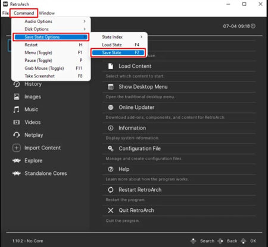
Task: Open Explore in sidebar
Action: pyautogui.click(x=33, y=161)
